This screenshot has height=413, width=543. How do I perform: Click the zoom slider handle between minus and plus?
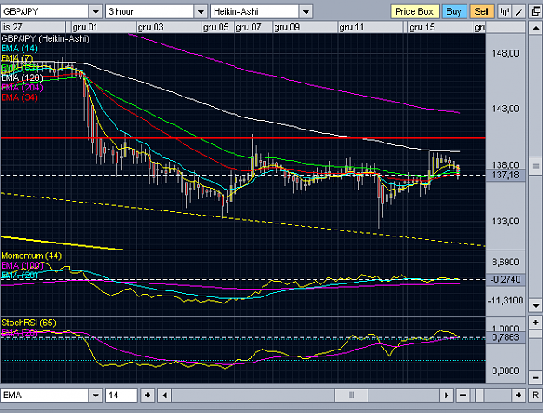480,395
